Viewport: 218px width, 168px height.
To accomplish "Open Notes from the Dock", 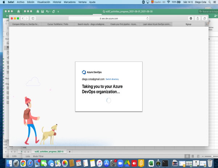I will point(92,163).
